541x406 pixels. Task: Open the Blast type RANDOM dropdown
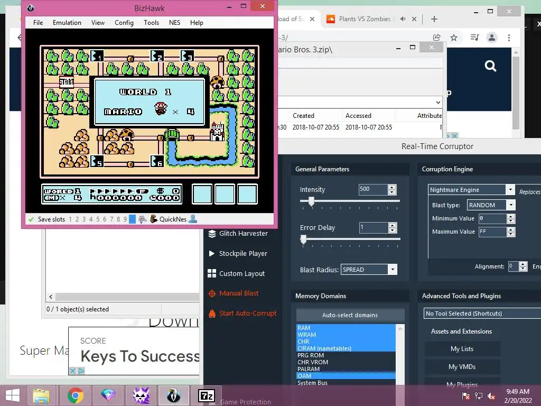[x=511, y=205]
